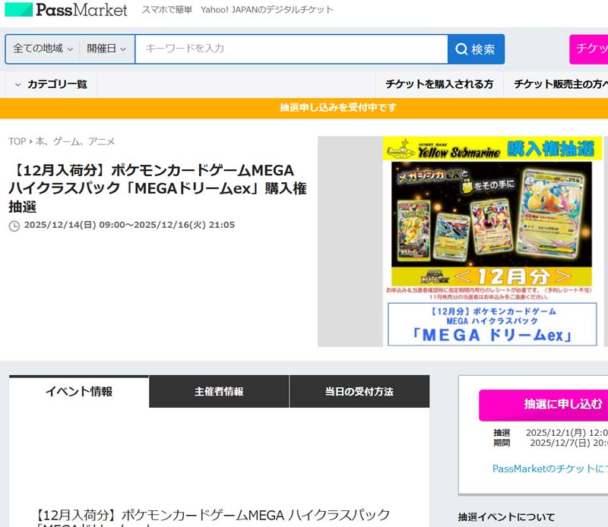Click the pink チケット button at top right
Image resolution: width=608 pixels, height=527 pixels.
[590, 49]
